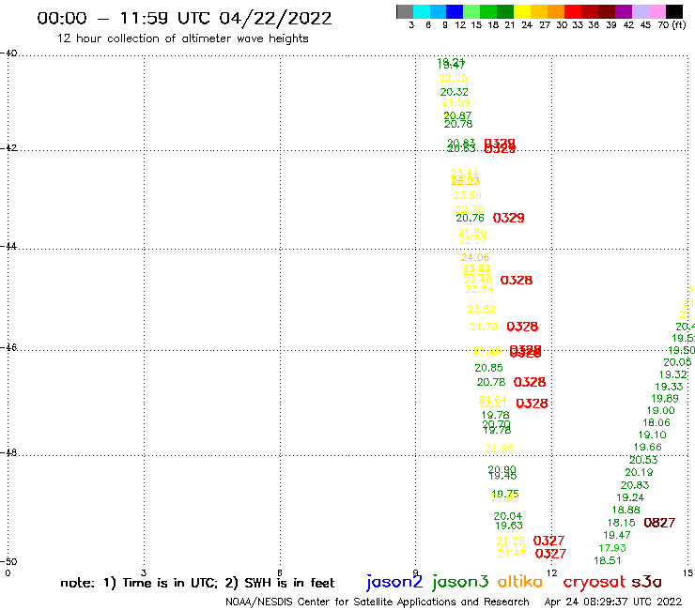Select the green value 20.19
This screenshot has width=695, height=610.
(x=639, y=473)
